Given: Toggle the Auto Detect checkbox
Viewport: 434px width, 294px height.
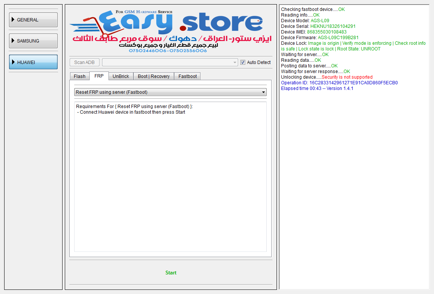Looking at the screenshot, I should click(243, 62).
